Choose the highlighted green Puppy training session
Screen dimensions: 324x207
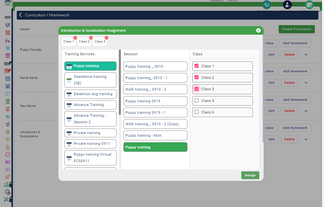tap(155, 147)
